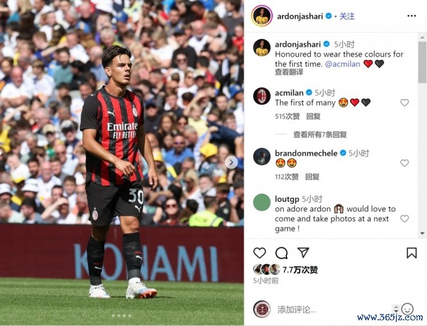Open @acmilan mention in caption

[343, 64]
